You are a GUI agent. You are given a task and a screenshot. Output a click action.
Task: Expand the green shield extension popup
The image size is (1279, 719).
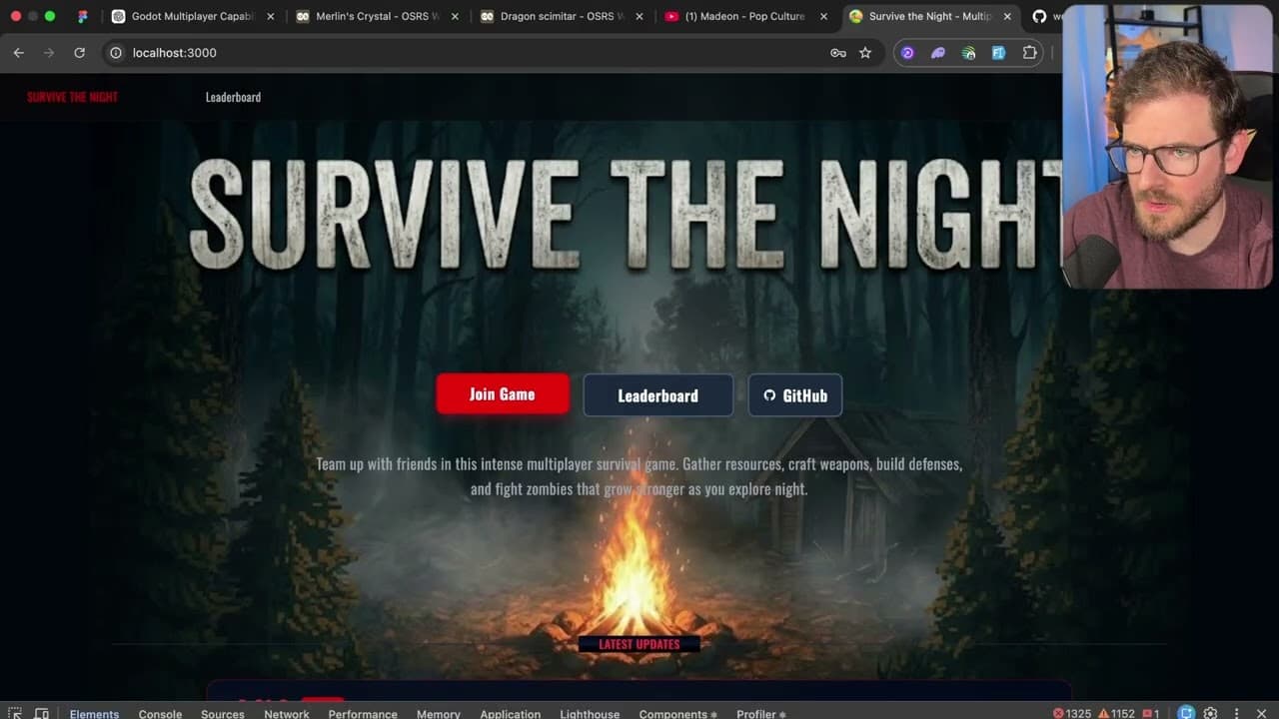click(967, 52)
